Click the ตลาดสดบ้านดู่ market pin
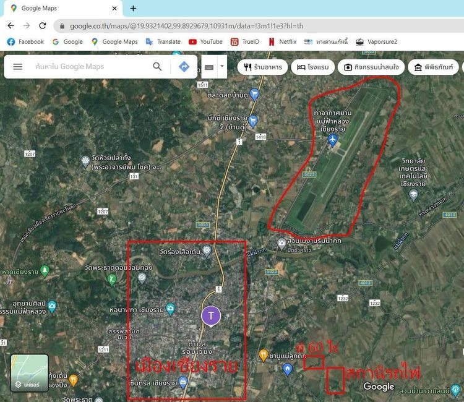464x402 pixels. click(x=254, y=94)
